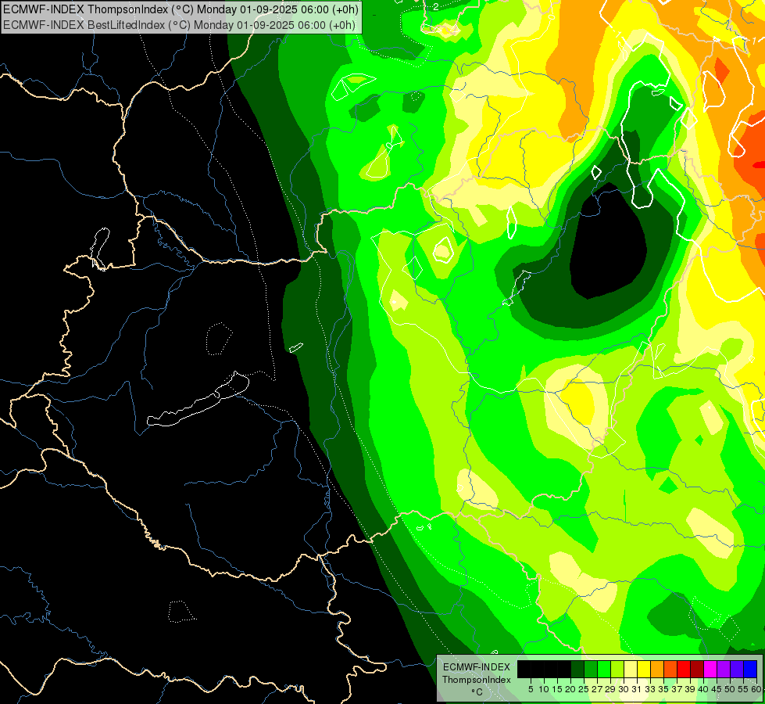The width and height of the screenshot is (765, 704).
Task: Click the legend's ThompsonIndex label
Action: [x=477, y=680]
